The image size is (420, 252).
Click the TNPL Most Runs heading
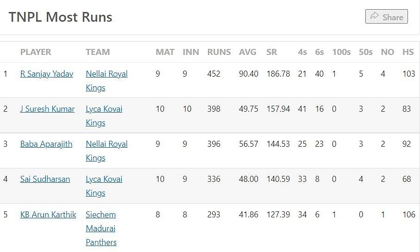pos(61,17)
